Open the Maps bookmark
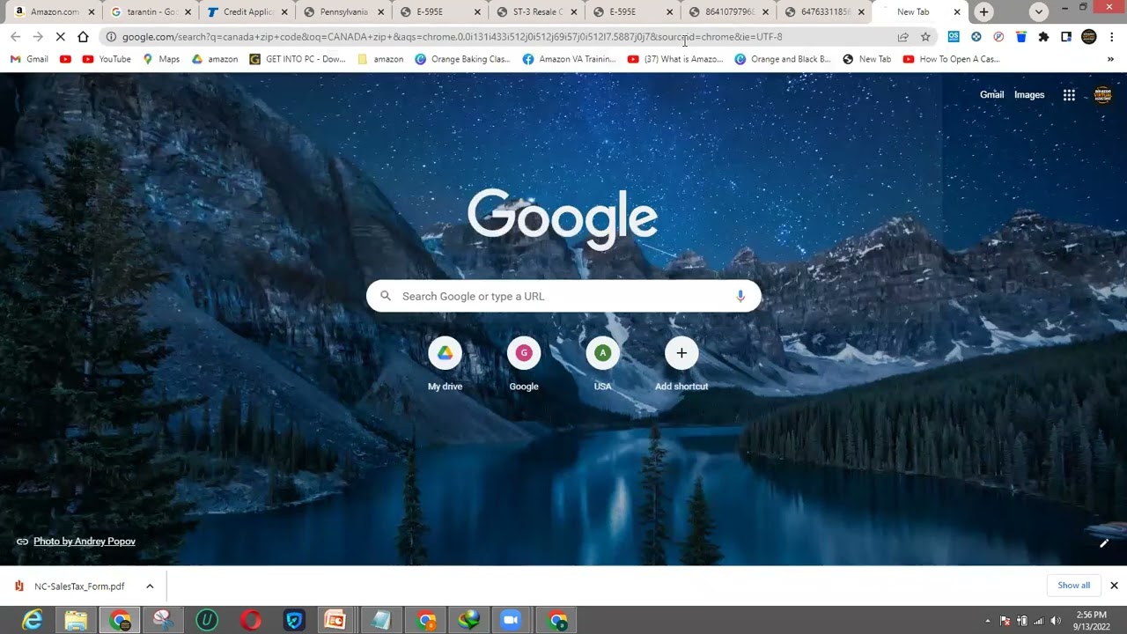This screenshot has height=634, width=1127. point(161,59)
